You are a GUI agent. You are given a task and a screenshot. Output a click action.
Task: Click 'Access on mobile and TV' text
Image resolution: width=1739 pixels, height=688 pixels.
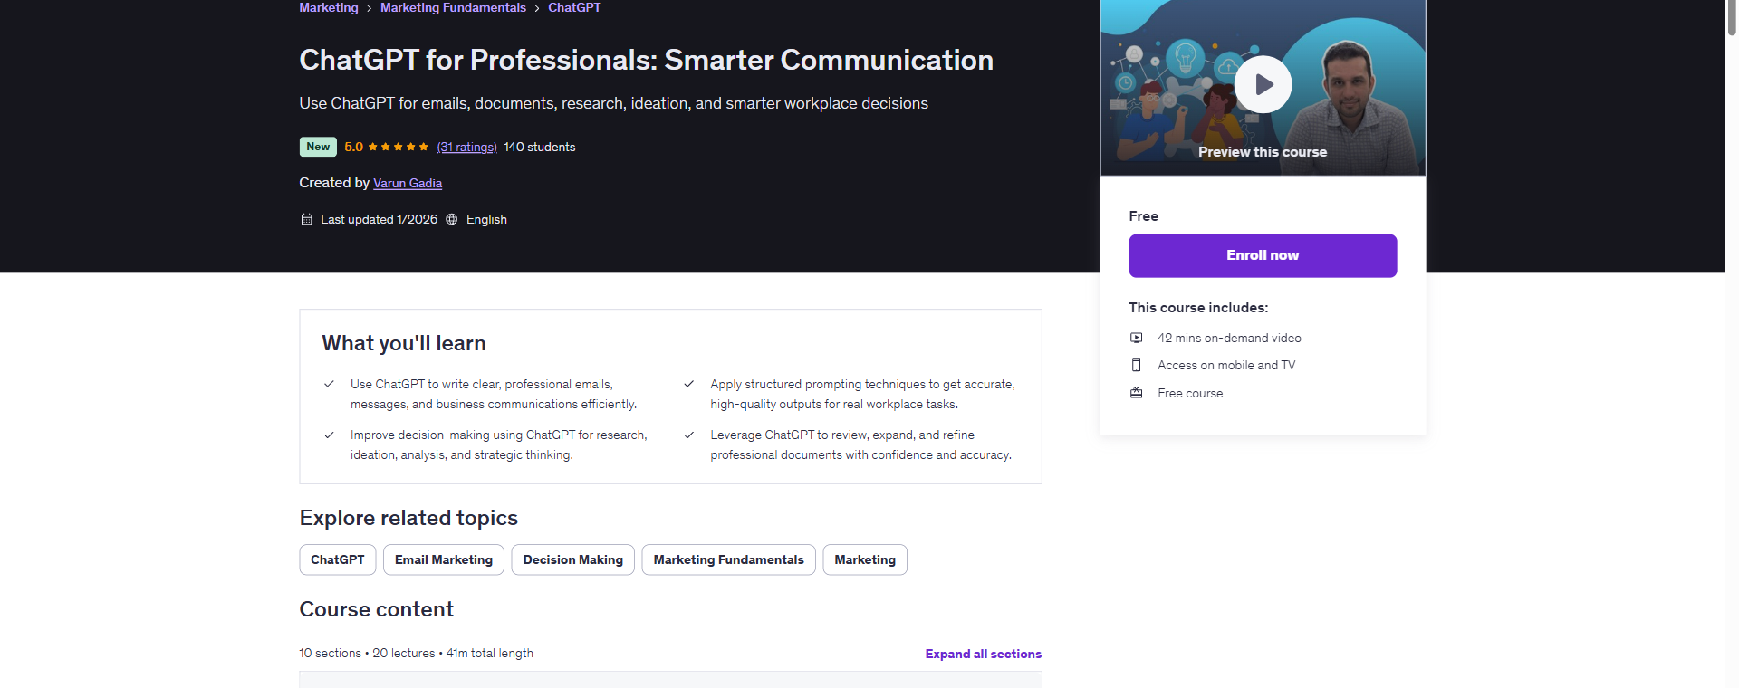1226,365
